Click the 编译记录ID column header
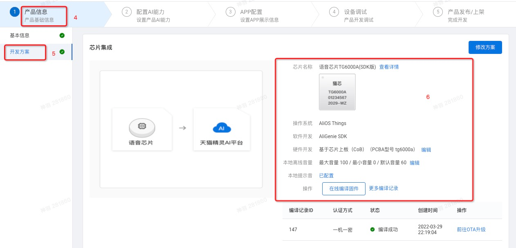The image size is (516, 248). coord(301,210)
